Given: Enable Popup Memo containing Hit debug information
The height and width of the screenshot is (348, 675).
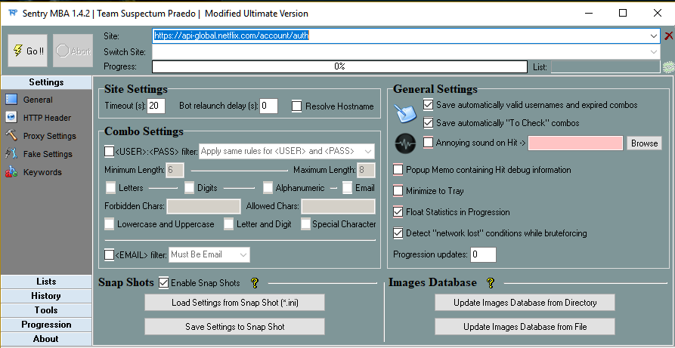Looking at the screenshot, I should click(x=398, y=170).
